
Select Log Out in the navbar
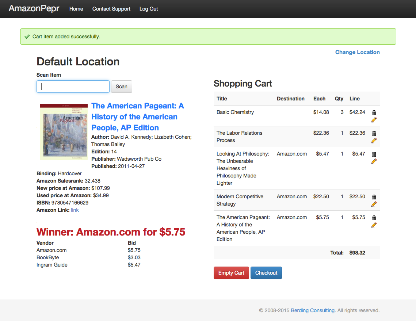149,9
